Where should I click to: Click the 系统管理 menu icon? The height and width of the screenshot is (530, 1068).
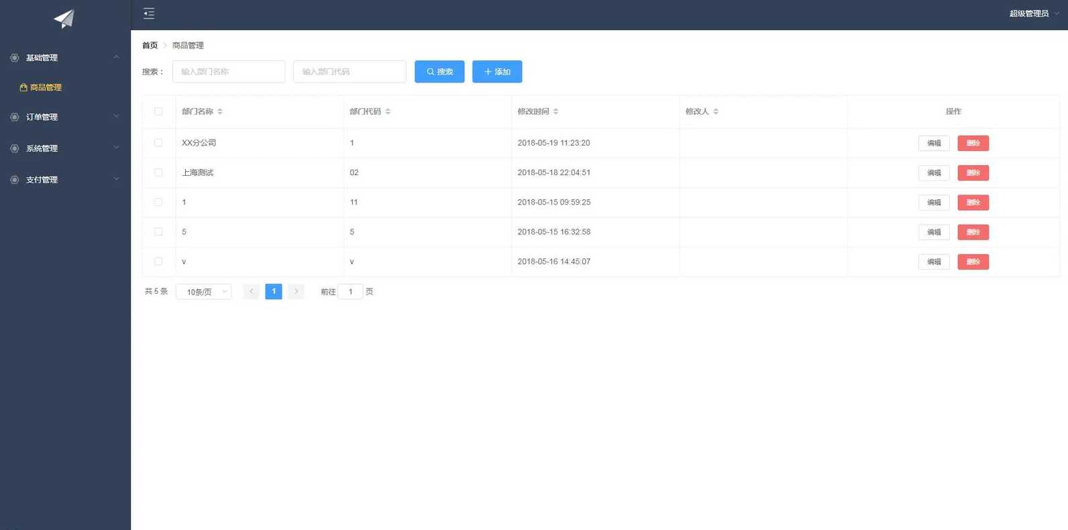click(15, 148)
